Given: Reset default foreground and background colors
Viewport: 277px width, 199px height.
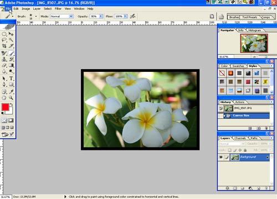Looking at the screenshot, I should point(3,113).
